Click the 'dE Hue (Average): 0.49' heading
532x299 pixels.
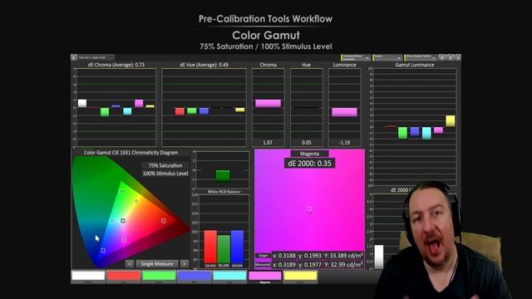(204, 65)
